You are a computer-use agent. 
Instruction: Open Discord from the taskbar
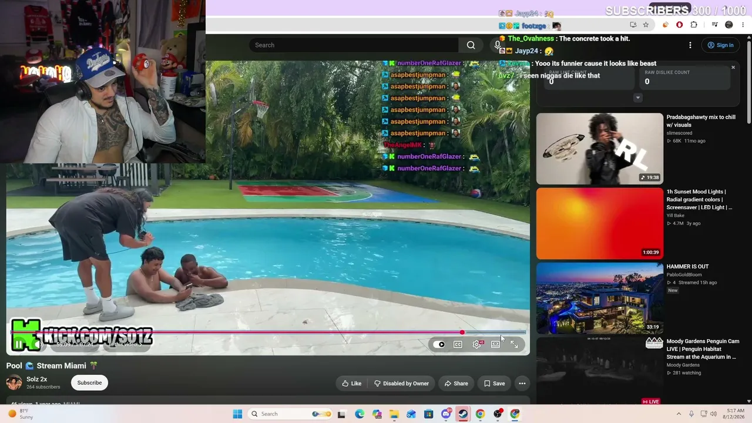click(x=446, y=414)
